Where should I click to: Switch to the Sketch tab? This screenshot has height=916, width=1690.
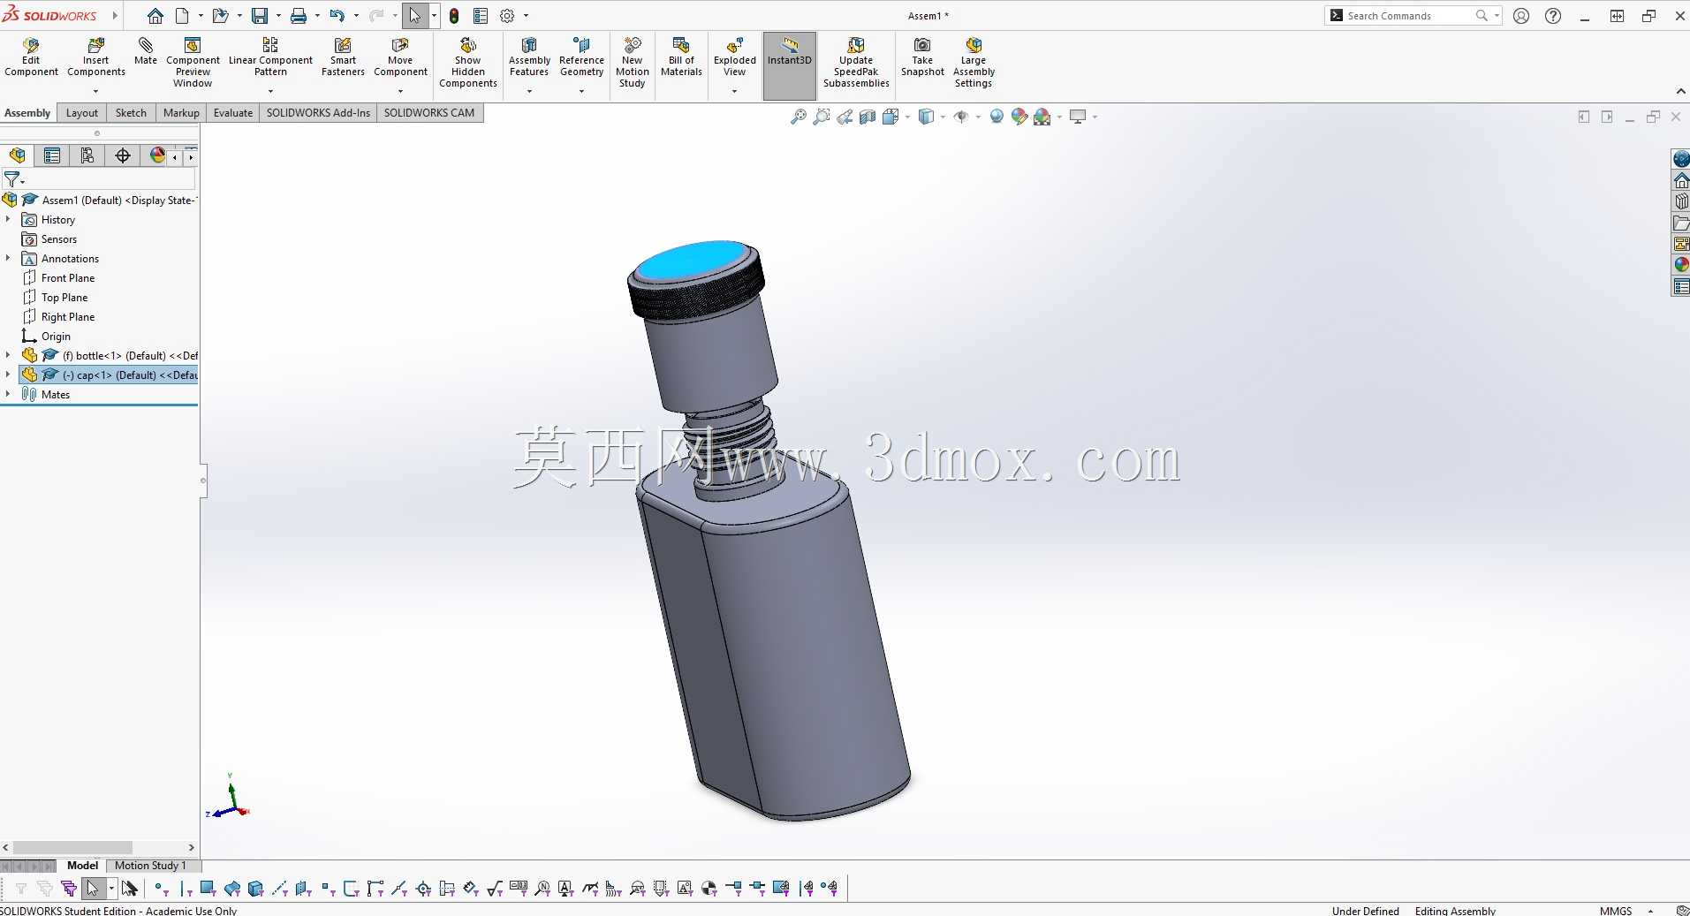point(131,113)
